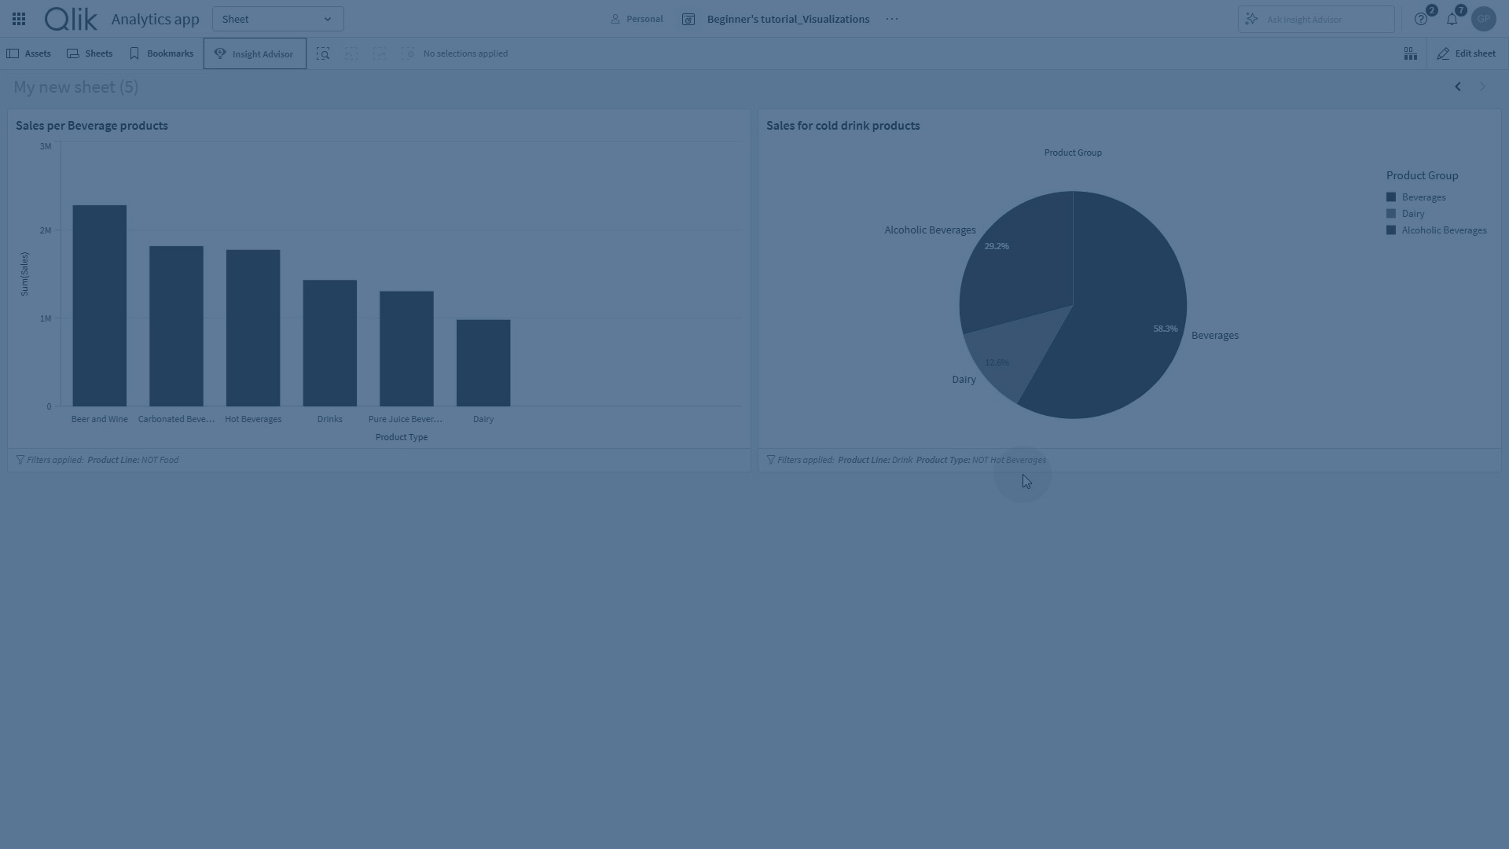Click the Personal space link

pos(637,19)
